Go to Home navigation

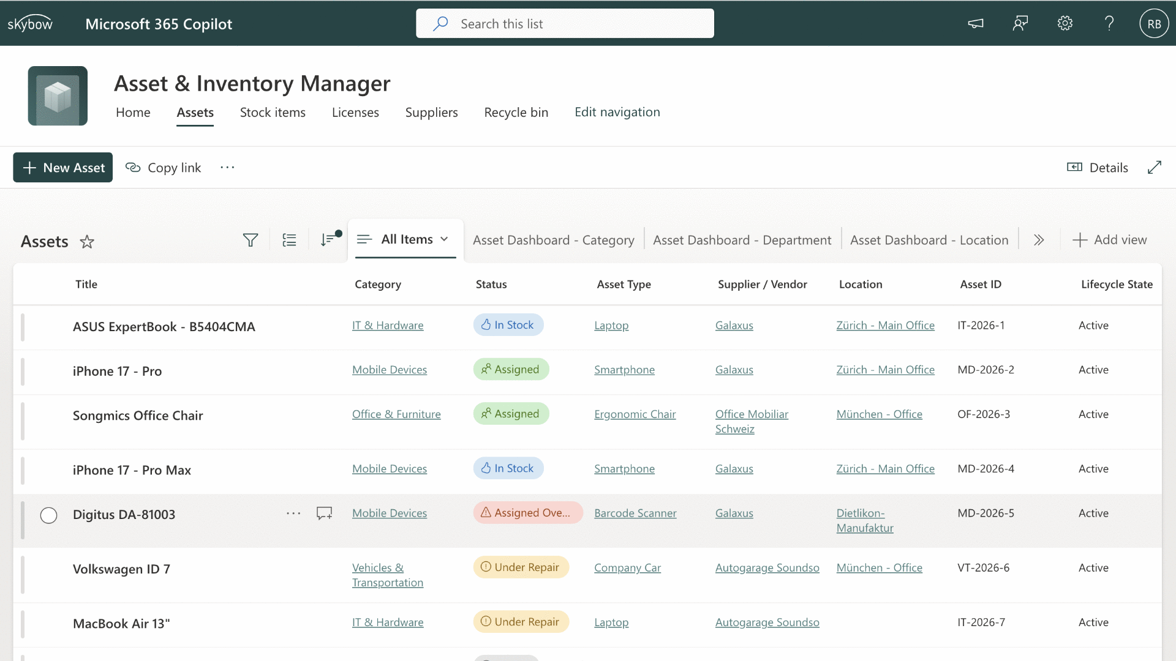pyautogui.click(x=133, y=112)
